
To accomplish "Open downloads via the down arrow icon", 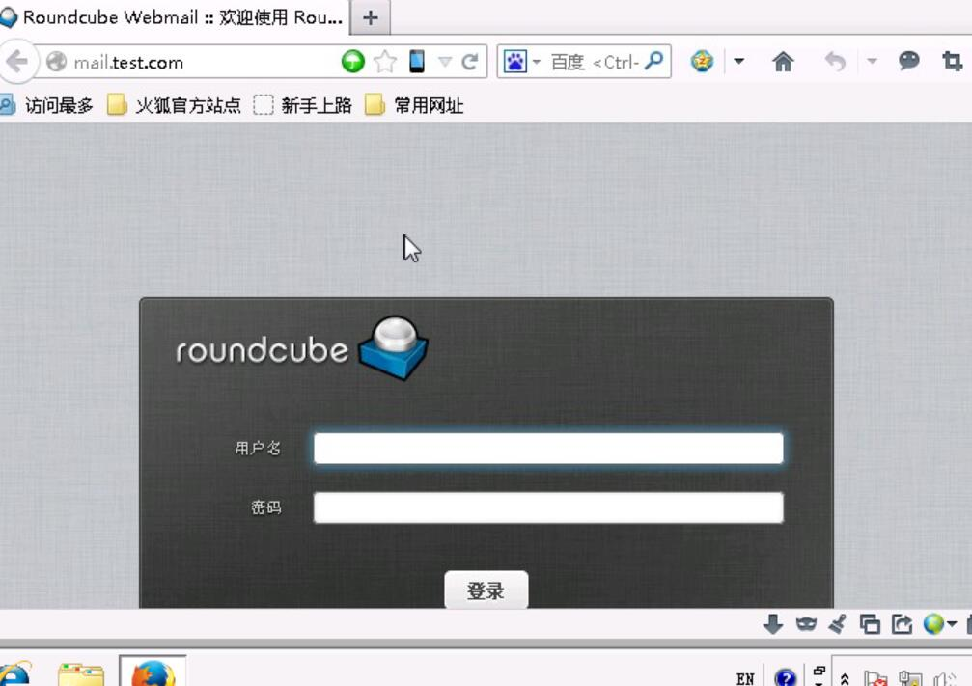I will (772, 624).
